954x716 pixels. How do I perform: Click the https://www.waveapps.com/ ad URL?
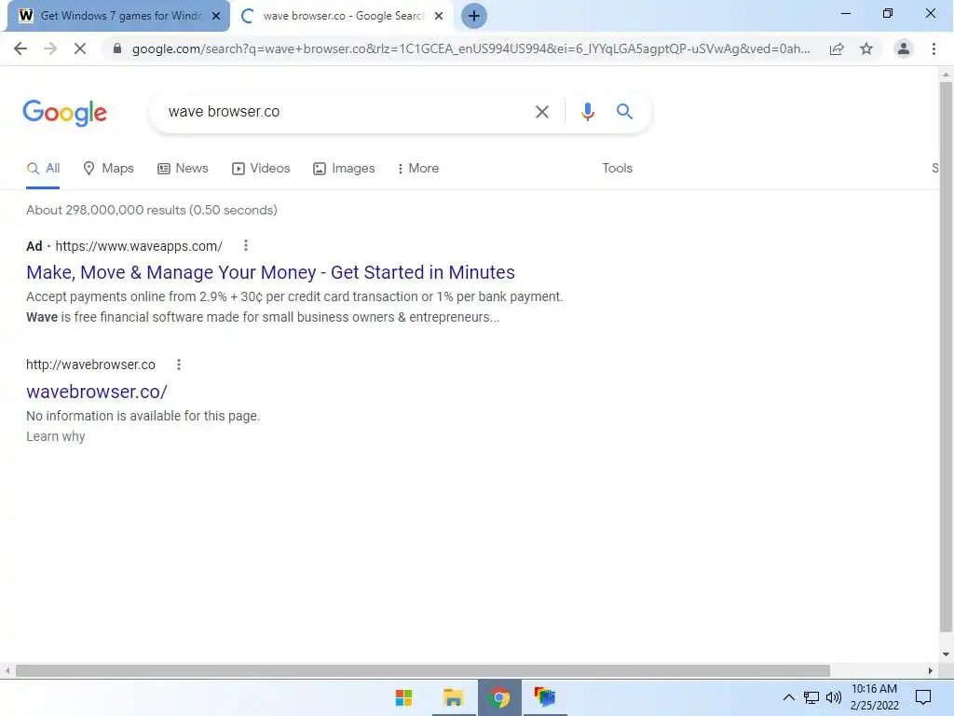point(139,246)
